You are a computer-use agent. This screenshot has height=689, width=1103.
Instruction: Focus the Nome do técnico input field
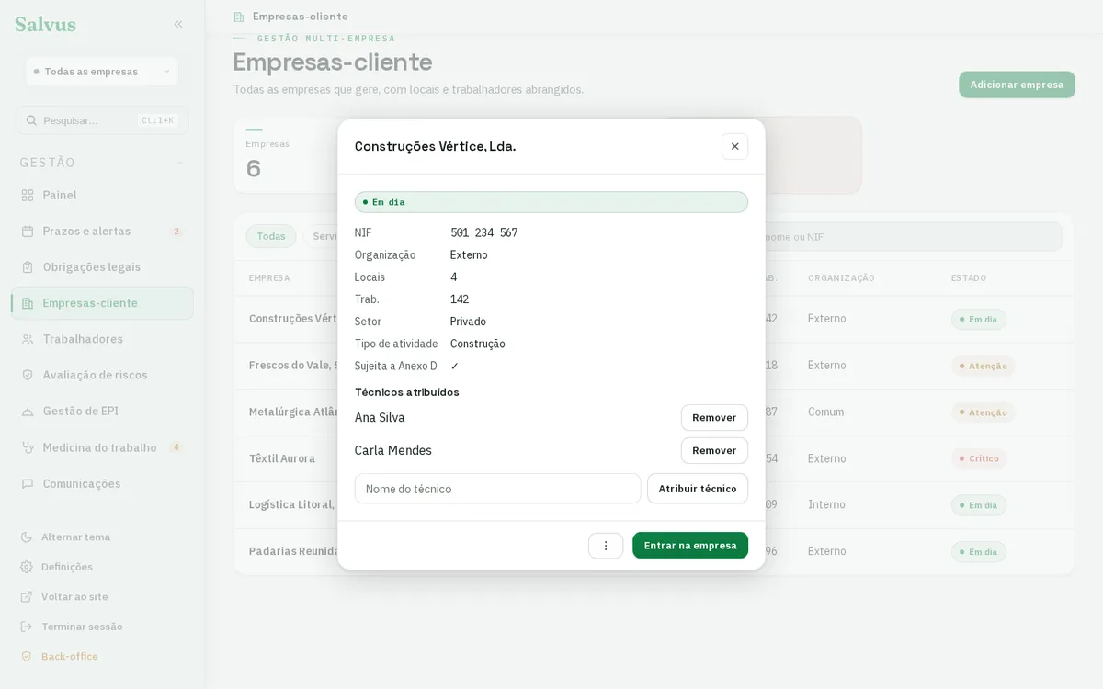497,489
